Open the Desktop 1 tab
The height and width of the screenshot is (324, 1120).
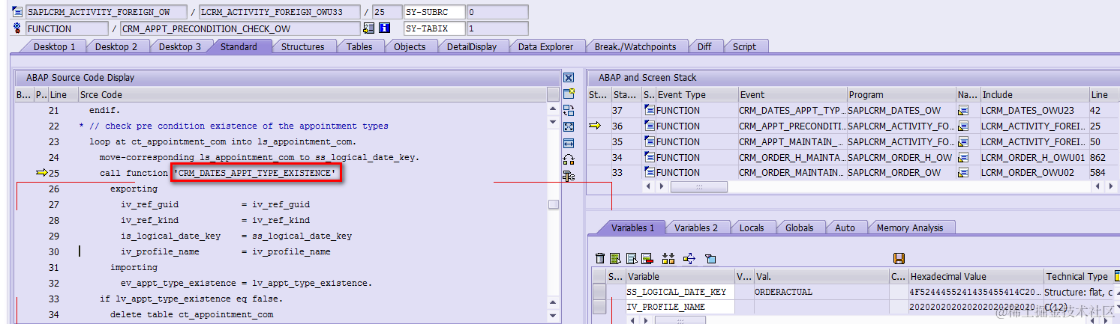(54, 46)
